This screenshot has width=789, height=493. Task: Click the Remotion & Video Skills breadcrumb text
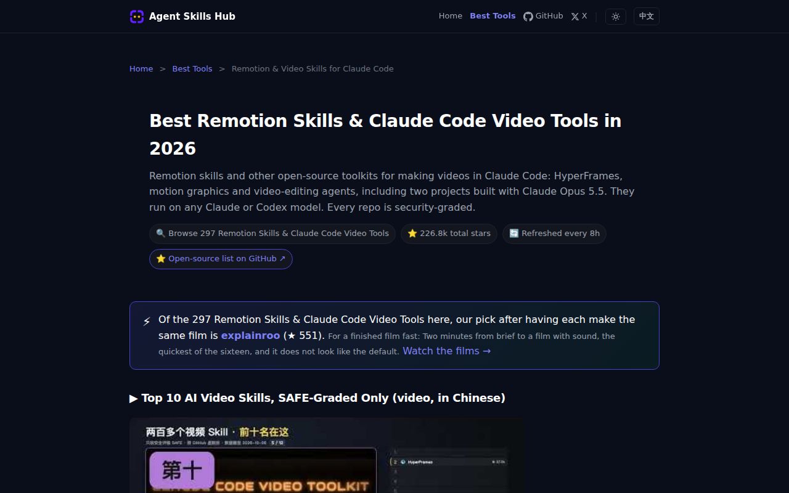pos(313,68)
